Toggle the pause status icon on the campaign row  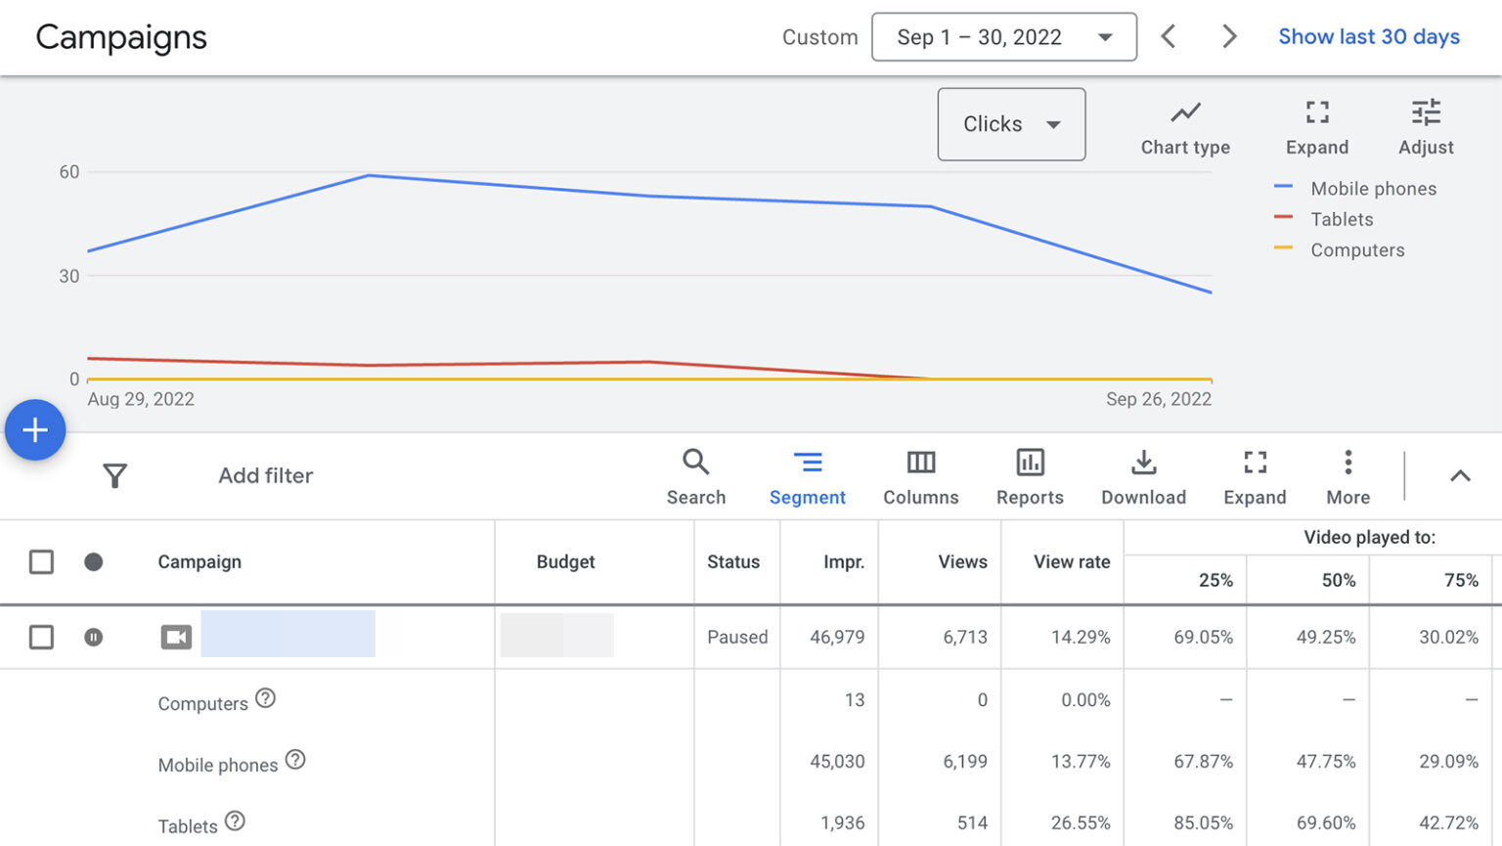[x=93, y=637]
